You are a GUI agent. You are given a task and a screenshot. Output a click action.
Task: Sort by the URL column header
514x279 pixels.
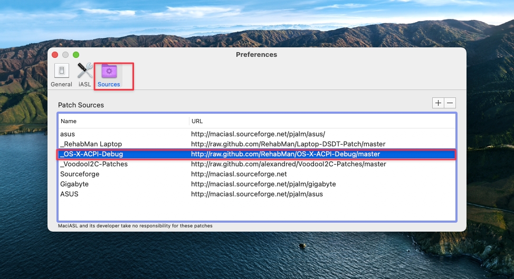click(x=322, y=121)
